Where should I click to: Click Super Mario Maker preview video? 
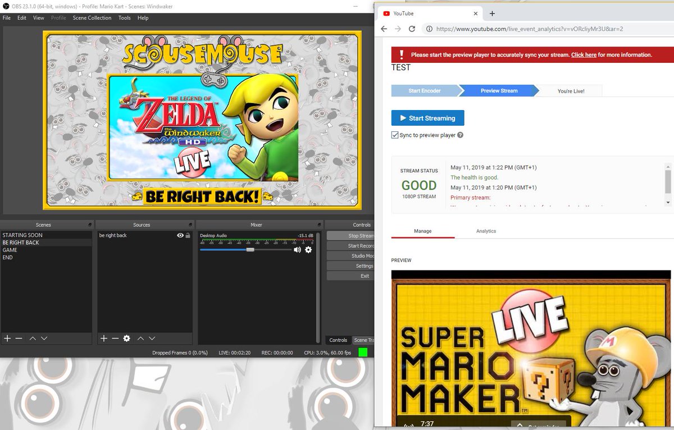click(x=531, y=348)
